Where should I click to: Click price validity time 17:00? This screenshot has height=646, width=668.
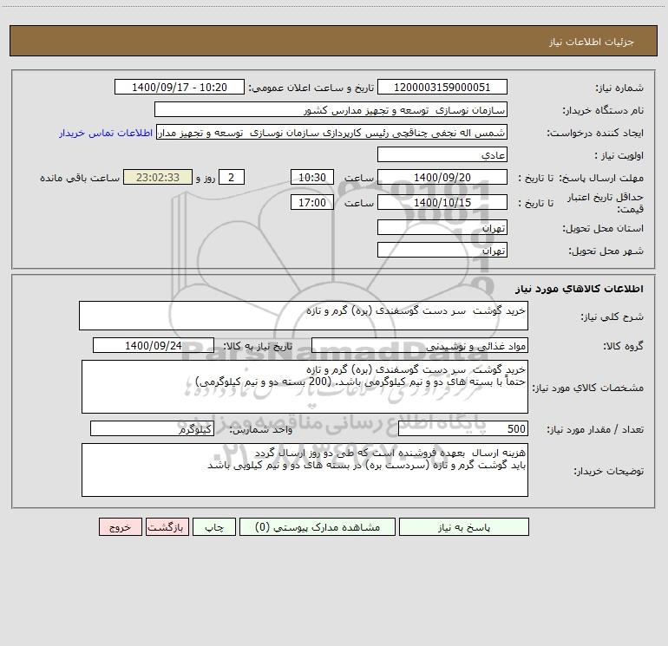pos(311,202)
